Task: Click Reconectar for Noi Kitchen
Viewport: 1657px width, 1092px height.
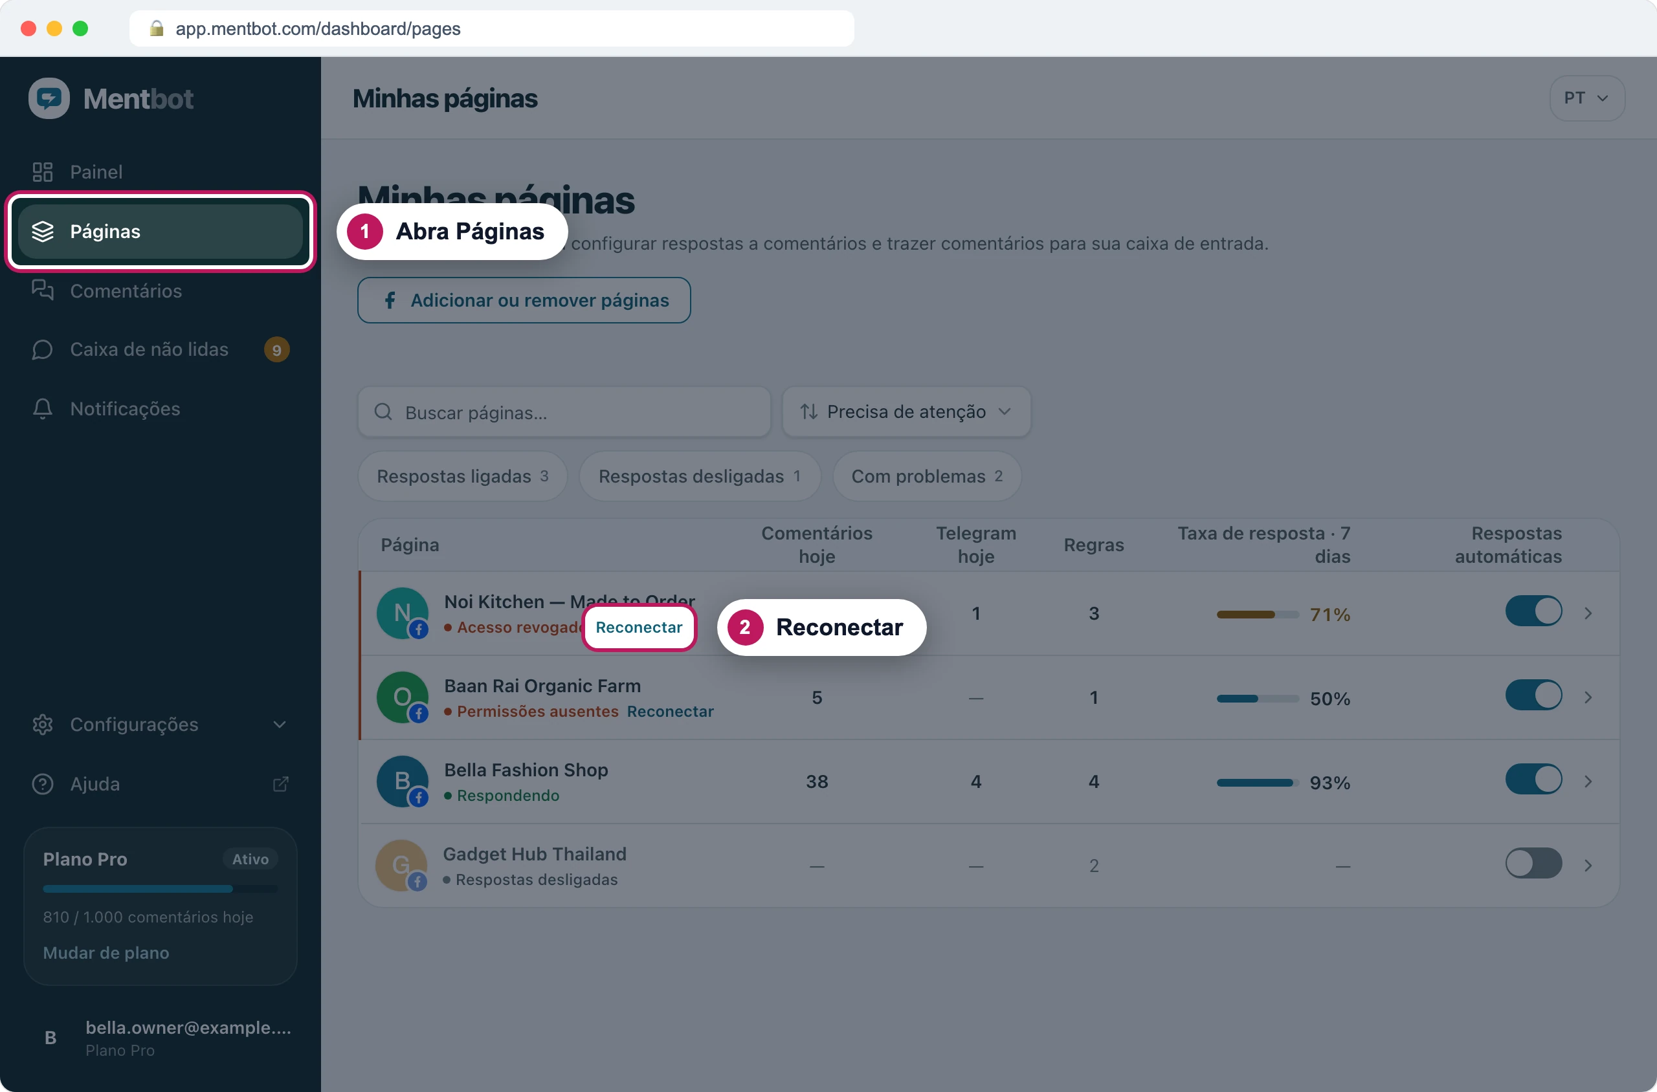Action: pos(639,628)
